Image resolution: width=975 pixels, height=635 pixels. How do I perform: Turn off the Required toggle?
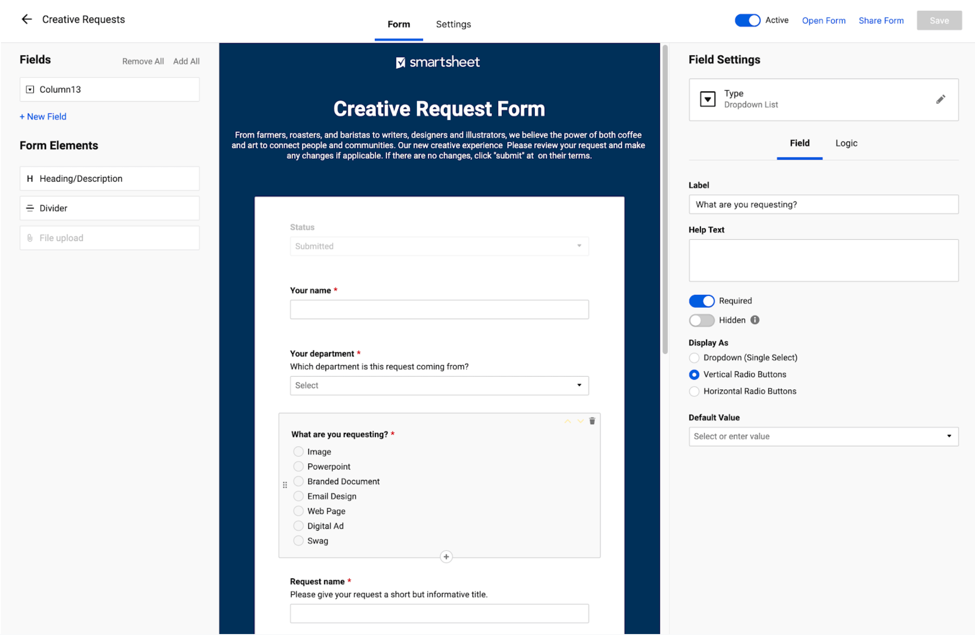[x=701, y=301]
